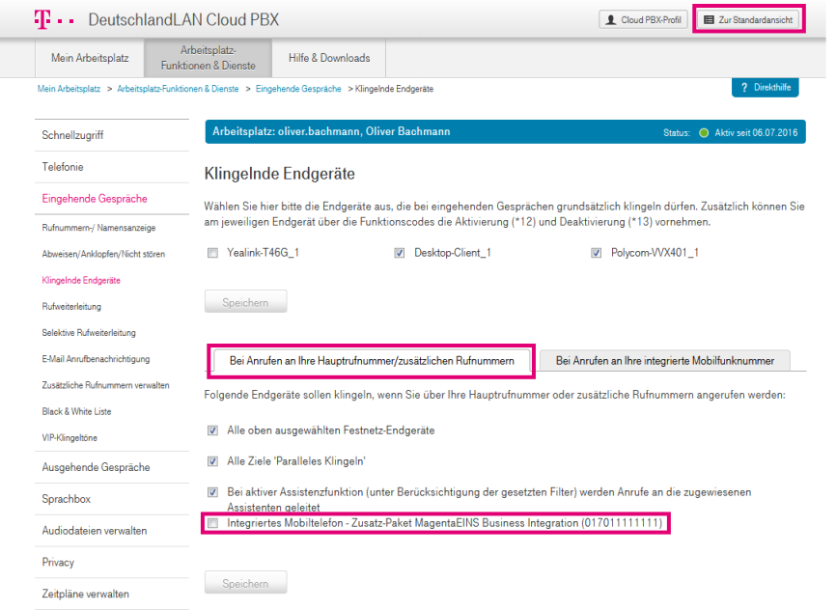Open the Hilfe & Downloads tab
The height and width of the screenshot is (610, 836).
(329, 58)
